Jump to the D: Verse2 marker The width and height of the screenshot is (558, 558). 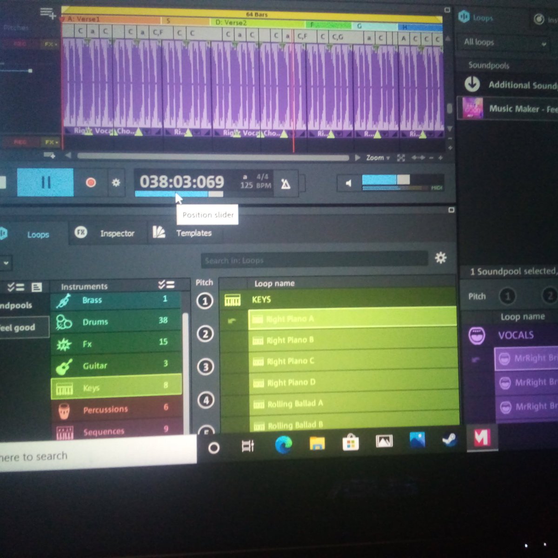pos(258,22)
